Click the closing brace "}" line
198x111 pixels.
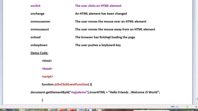pos(42,100)
